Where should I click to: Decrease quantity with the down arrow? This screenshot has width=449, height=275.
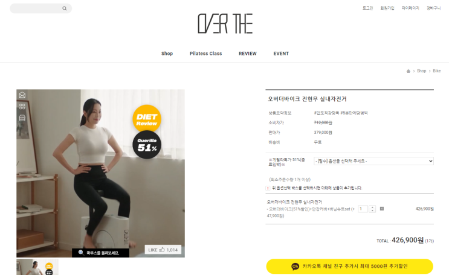[x=372, y=210]
